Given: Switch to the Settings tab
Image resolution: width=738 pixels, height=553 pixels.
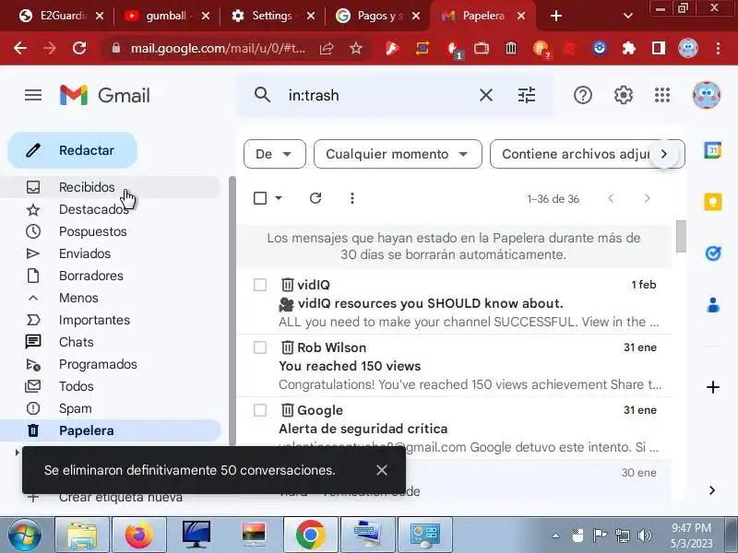Looking at the screenshot, I should (272, 16).
